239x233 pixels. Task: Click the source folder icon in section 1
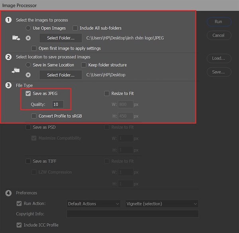point(16,38)
